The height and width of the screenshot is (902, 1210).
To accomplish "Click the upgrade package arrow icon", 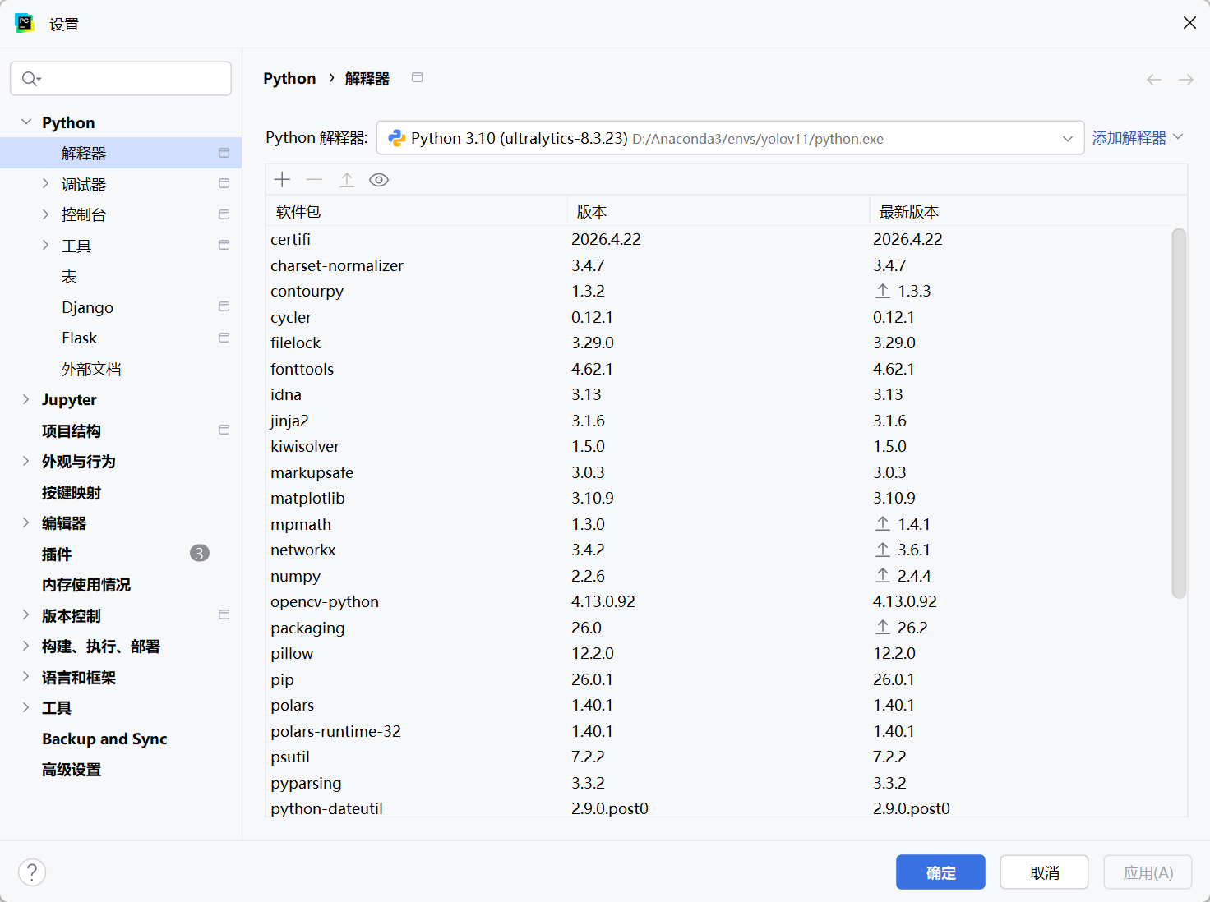I will pyautogui.click(x=347, y=180).
